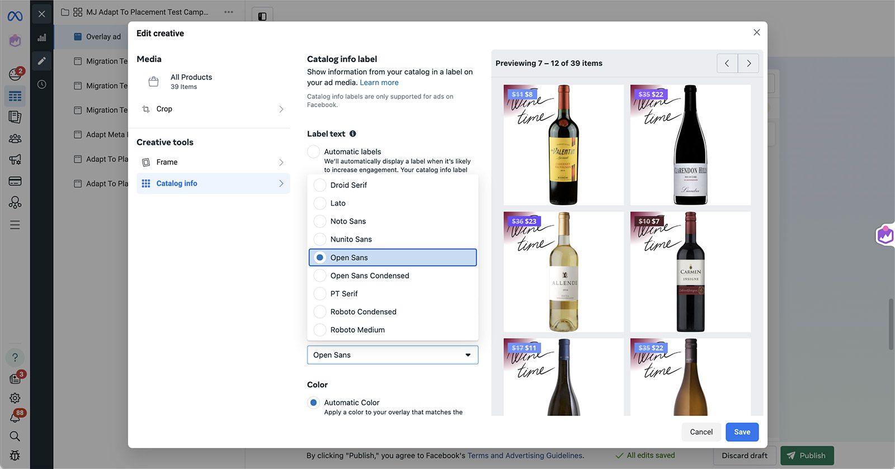895x469 pixels.
Task: Open the business network nodes icon
Action: (15, 202)
